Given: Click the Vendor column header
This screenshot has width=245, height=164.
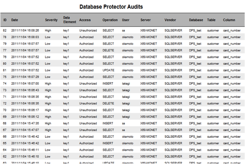Looking at the screenshot, I should click(x=170, y=20).
